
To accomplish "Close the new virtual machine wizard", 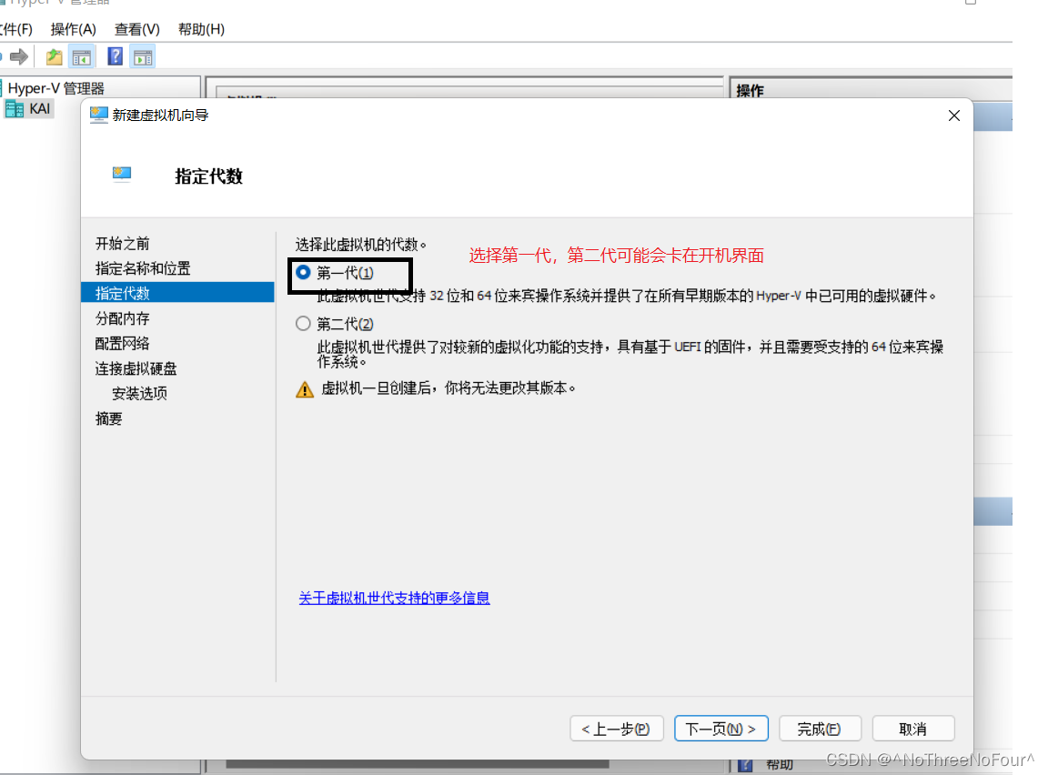I will pyautogui.click(x=953, y=116).
